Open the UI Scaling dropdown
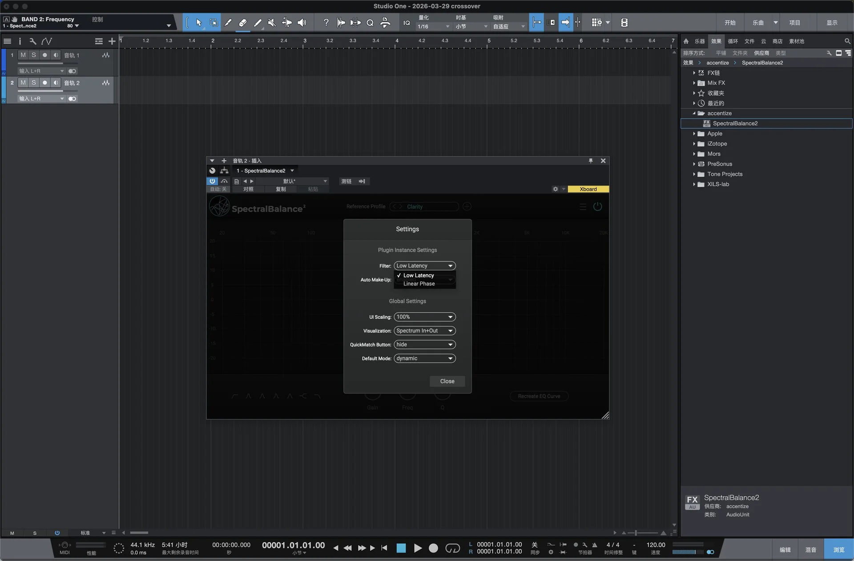The height and width of the screenshot is (561, 854). (424, 317)
